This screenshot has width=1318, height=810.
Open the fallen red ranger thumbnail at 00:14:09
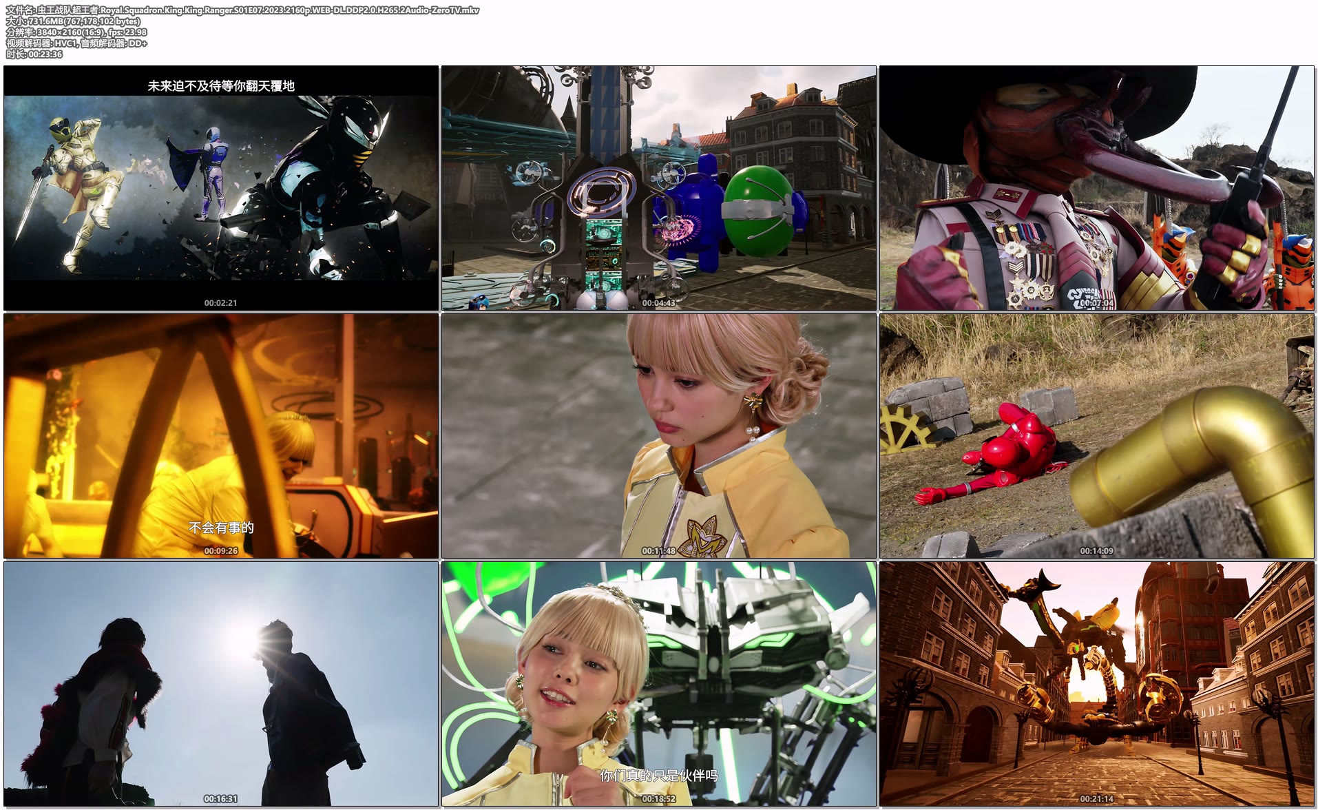coord(1098,434)
